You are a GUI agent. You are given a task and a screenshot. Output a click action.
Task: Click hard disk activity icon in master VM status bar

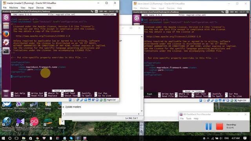click(70, 100)
